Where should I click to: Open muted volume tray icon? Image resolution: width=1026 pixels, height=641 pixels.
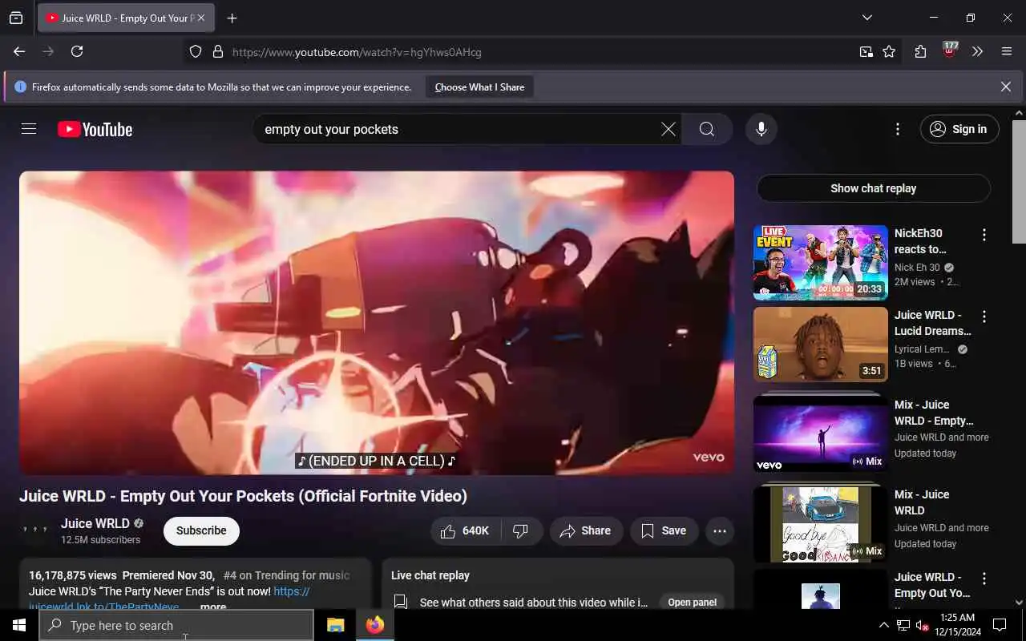(922, 625)
